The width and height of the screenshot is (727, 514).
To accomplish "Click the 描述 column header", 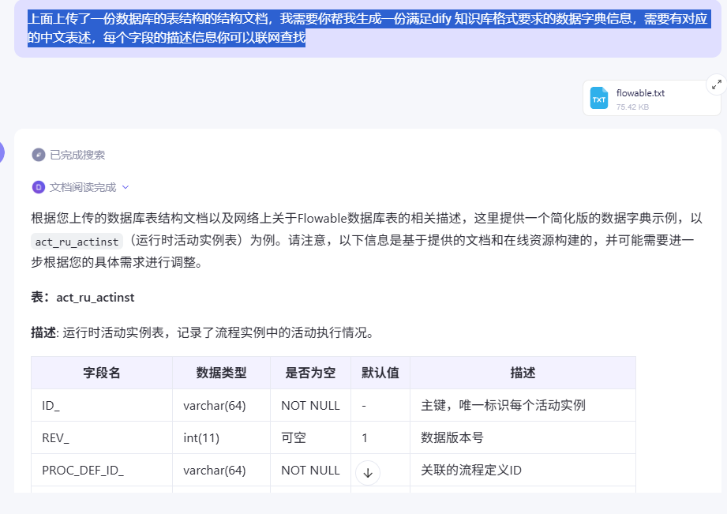I will click(523, 373).
